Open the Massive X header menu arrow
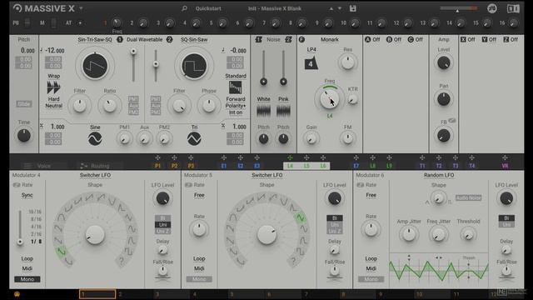The height and width of the screenshot is (300, 533). tap(81, 8)
